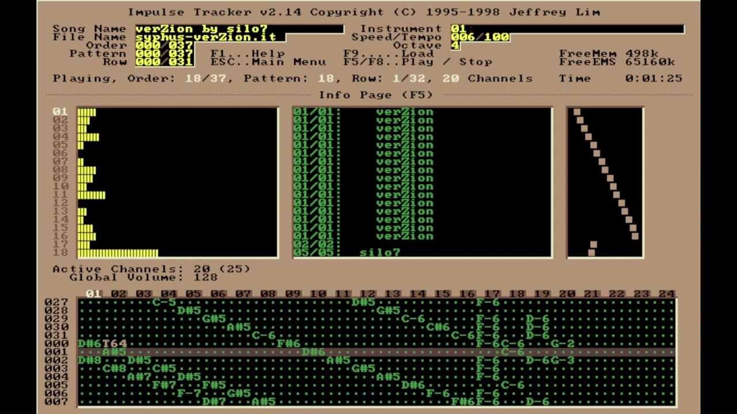Click note 'F-7' on row 006
This screenshot has width=737, height=414.
(x=189, y=393)
